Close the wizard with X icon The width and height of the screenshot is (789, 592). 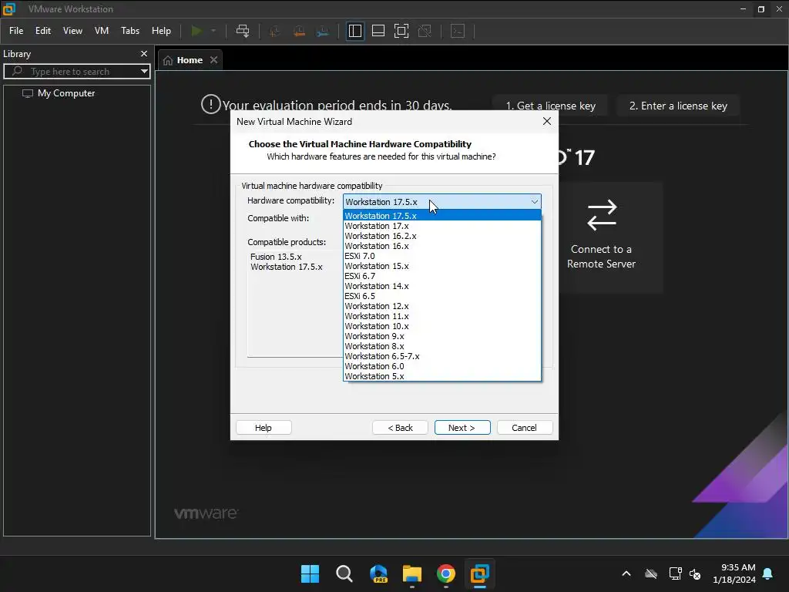tap(547, 121)
